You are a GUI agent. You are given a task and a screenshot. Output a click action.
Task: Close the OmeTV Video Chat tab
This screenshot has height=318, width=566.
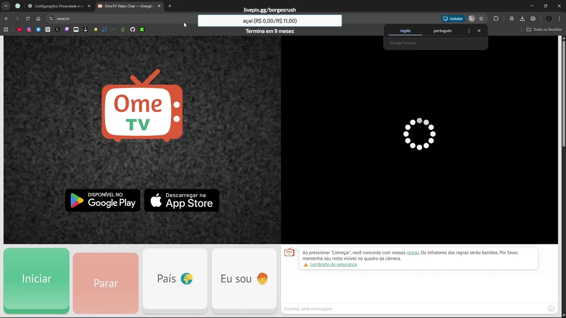pos(159,6)
